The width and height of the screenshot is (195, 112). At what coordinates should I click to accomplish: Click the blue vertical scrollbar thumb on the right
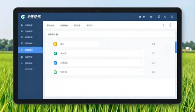(x=176, y=47)
